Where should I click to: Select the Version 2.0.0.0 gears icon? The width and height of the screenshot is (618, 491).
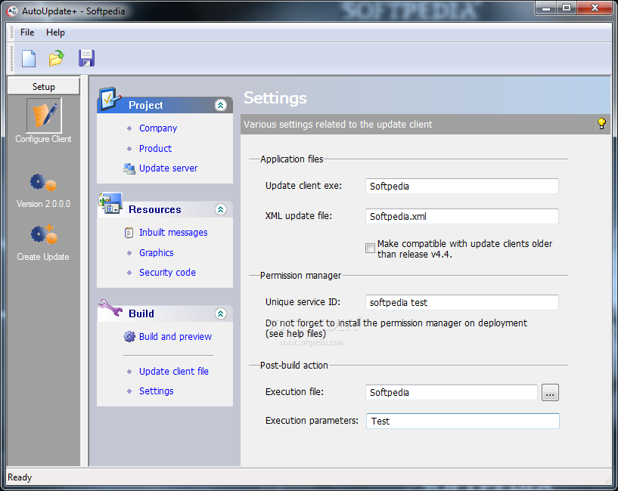click(x=43, y=182)
